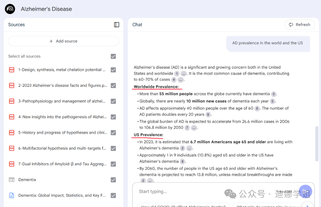This screenshot has height=207, width=321.
Task: Click the Refresh chat button
Action: [300, 25]
